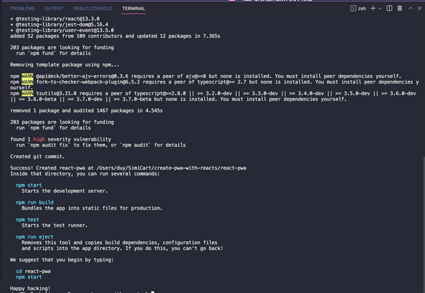Expand the launch profile dropdown chevron
The image size is (425, 293).
click(380, 9)
